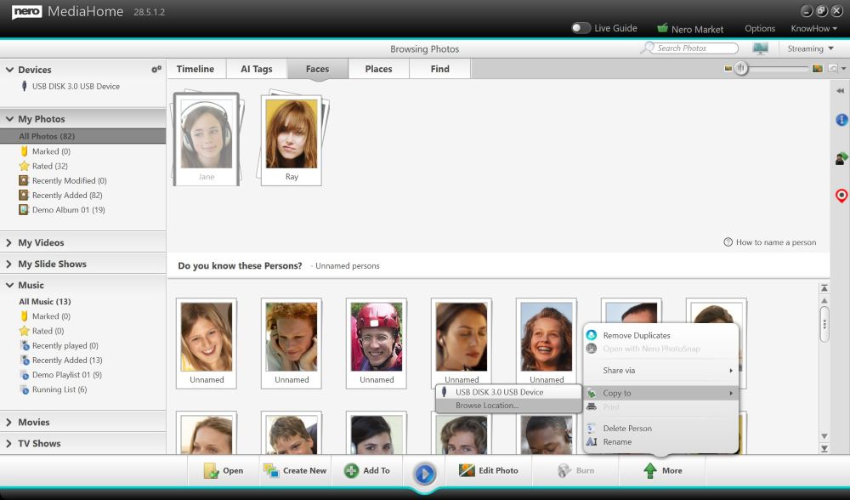
Task: Choose Copy to in context menu
Action: 660,393
